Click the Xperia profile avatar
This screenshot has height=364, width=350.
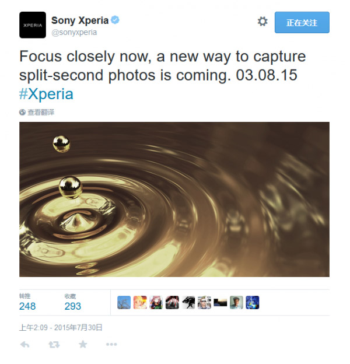[x=33, y=25]
